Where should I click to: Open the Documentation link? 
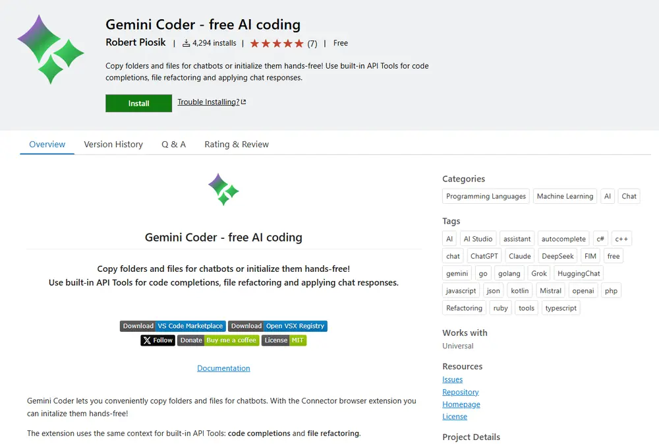pyautogui.click(x=223, y=368)
